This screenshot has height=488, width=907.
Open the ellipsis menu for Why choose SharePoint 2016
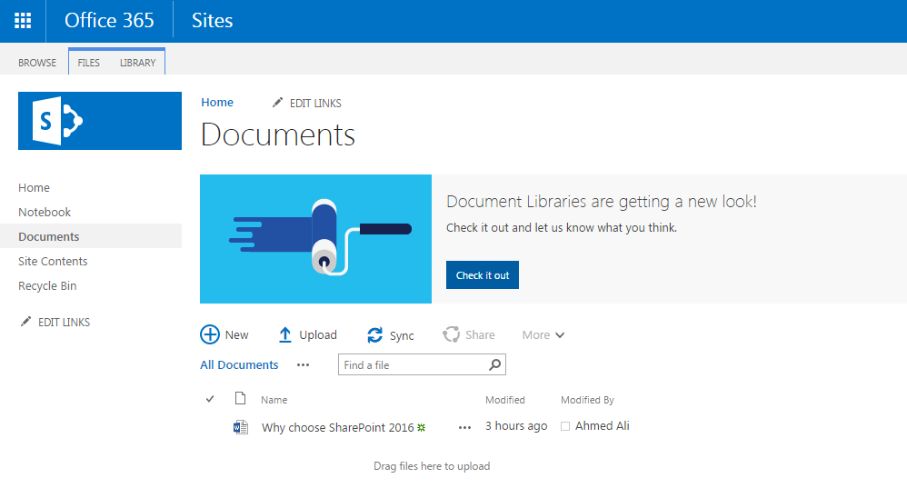pyautogui.click(x=464, y=427)
